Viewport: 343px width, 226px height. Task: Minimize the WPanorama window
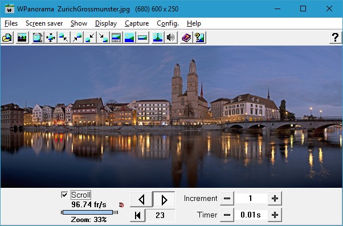point(277,9)
